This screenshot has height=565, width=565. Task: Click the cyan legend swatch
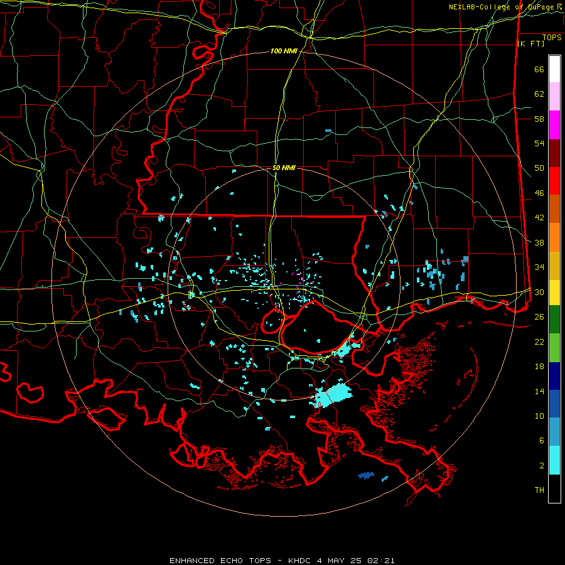(x=554, y=460)
